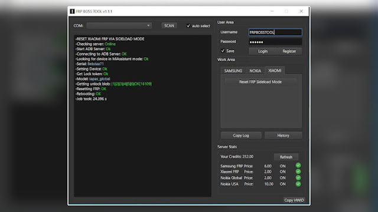Click the green check icon for Nokia USA

click(x=298, y=184)
